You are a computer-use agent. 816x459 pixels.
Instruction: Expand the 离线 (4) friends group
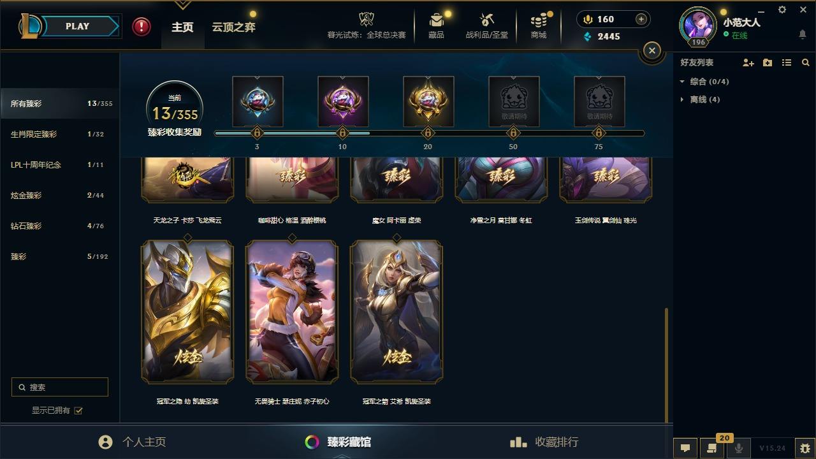click(x=700, y=99)
